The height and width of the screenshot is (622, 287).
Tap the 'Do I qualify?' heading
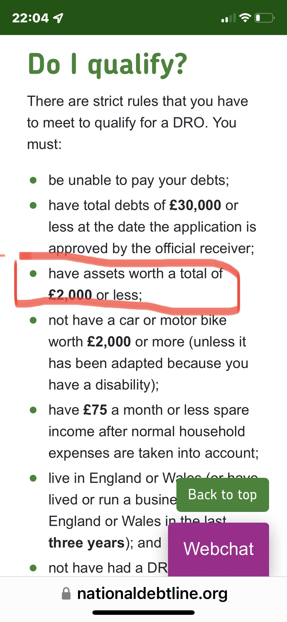pos(108,64)
